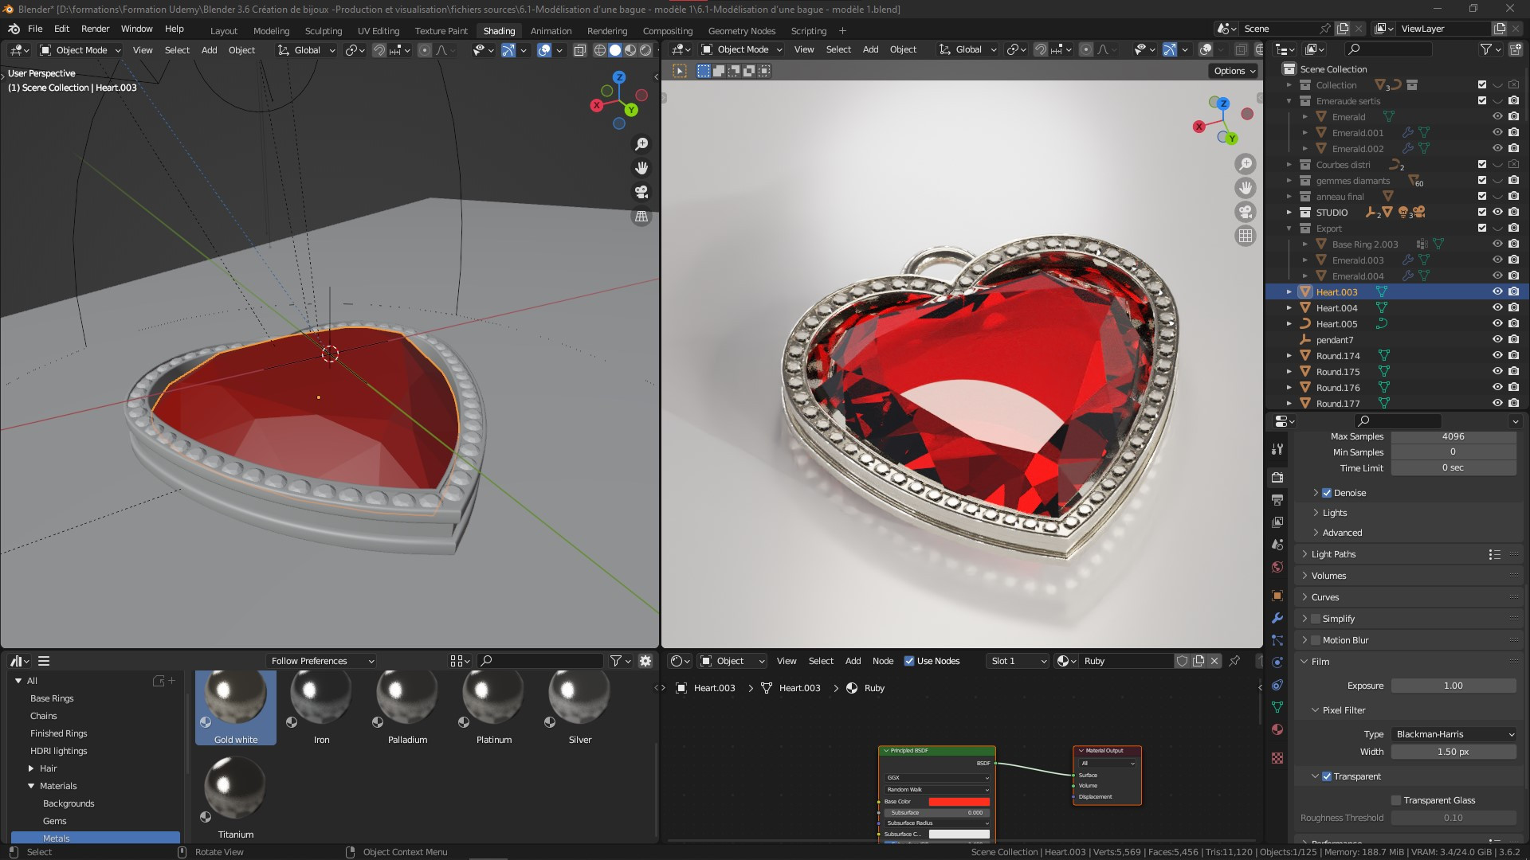Hide Heart.003 with eye icon
This screenshot has height=860, width=1530.
tap(1497, 292)
